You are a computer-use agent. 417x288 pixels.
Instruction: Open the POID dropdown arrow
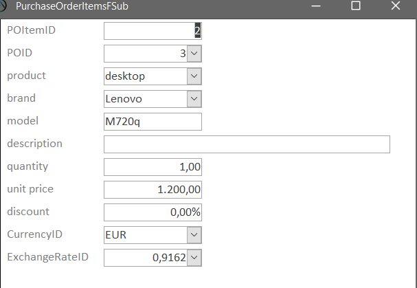[x=194, y=54]
